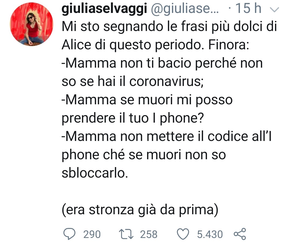Click the 'Mamma non ti bacio' line
This screenshot has height=249, width=289.
[162, 63]
